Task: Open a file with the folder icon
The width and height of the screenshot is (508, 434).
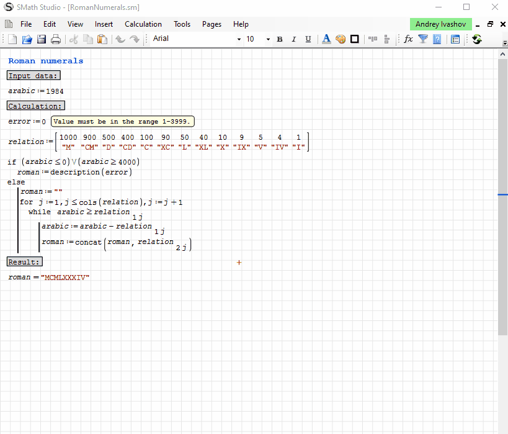Action: coord(27,39)
